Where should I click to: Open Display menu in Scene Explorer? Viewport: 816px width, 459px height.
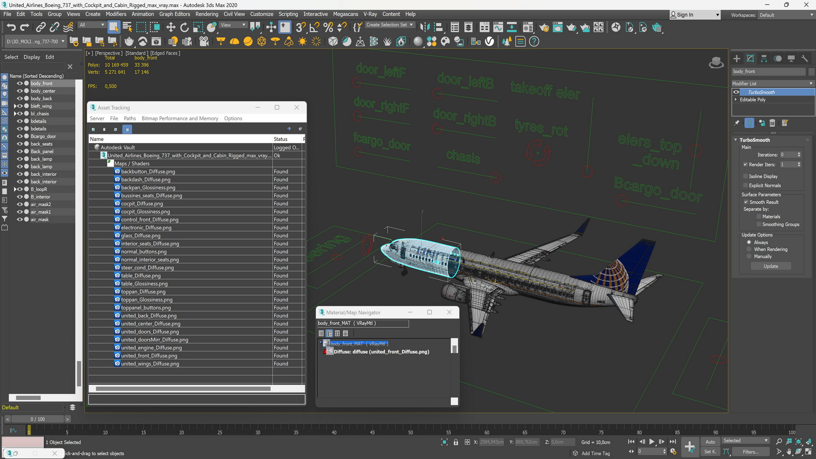pos(32,57)
